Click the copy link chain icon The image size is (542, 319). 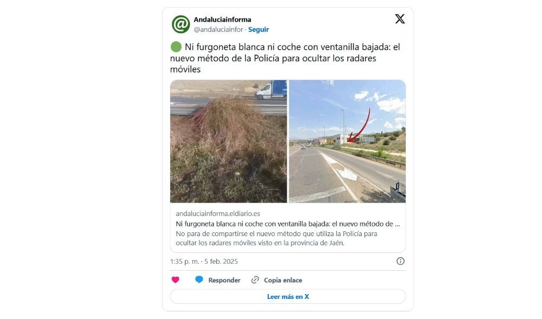click(x=255, y=280)
